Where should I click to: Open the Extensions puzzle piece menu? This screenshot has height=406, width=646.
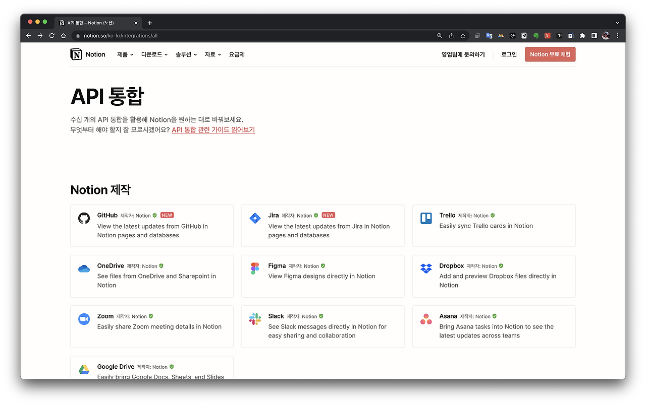[582, 36]
